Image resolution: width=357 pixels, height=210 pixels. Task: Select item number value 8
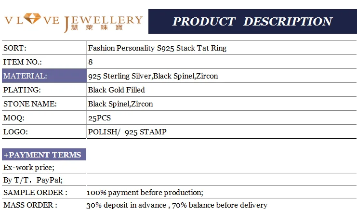91,62
